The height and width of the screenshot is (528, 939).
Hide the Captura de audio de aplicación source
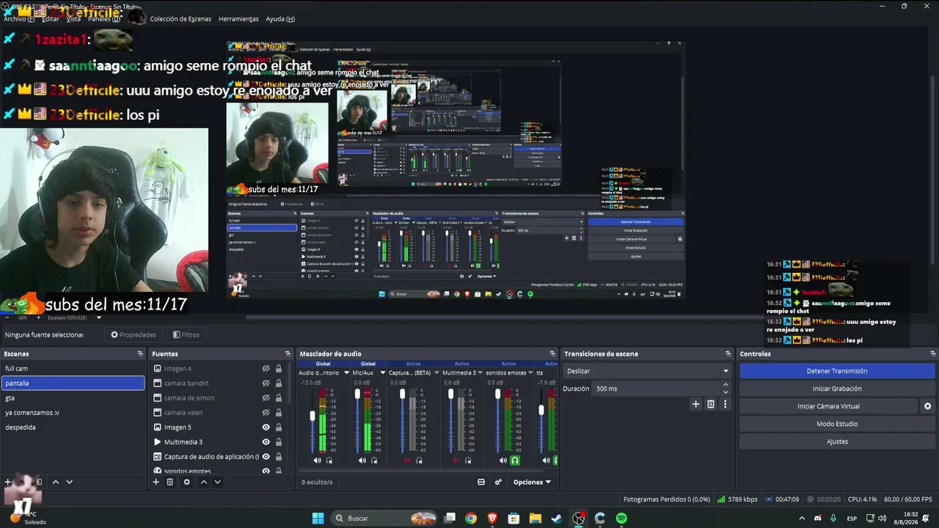pyautogui.click(x=266, y=456)
